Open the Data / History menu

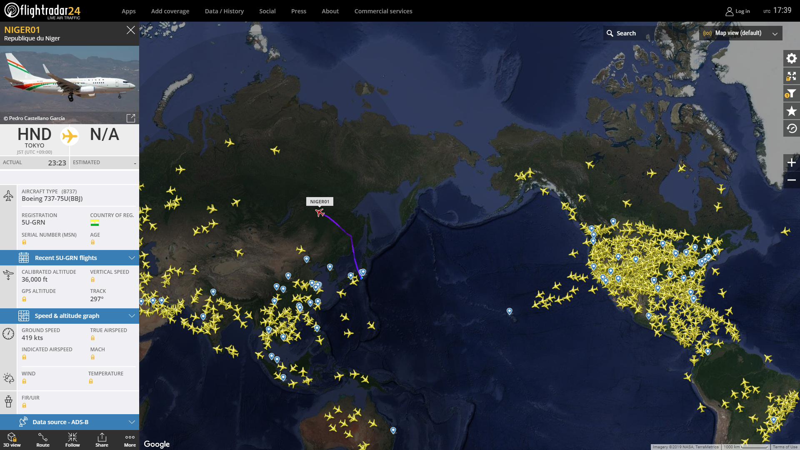224,11
